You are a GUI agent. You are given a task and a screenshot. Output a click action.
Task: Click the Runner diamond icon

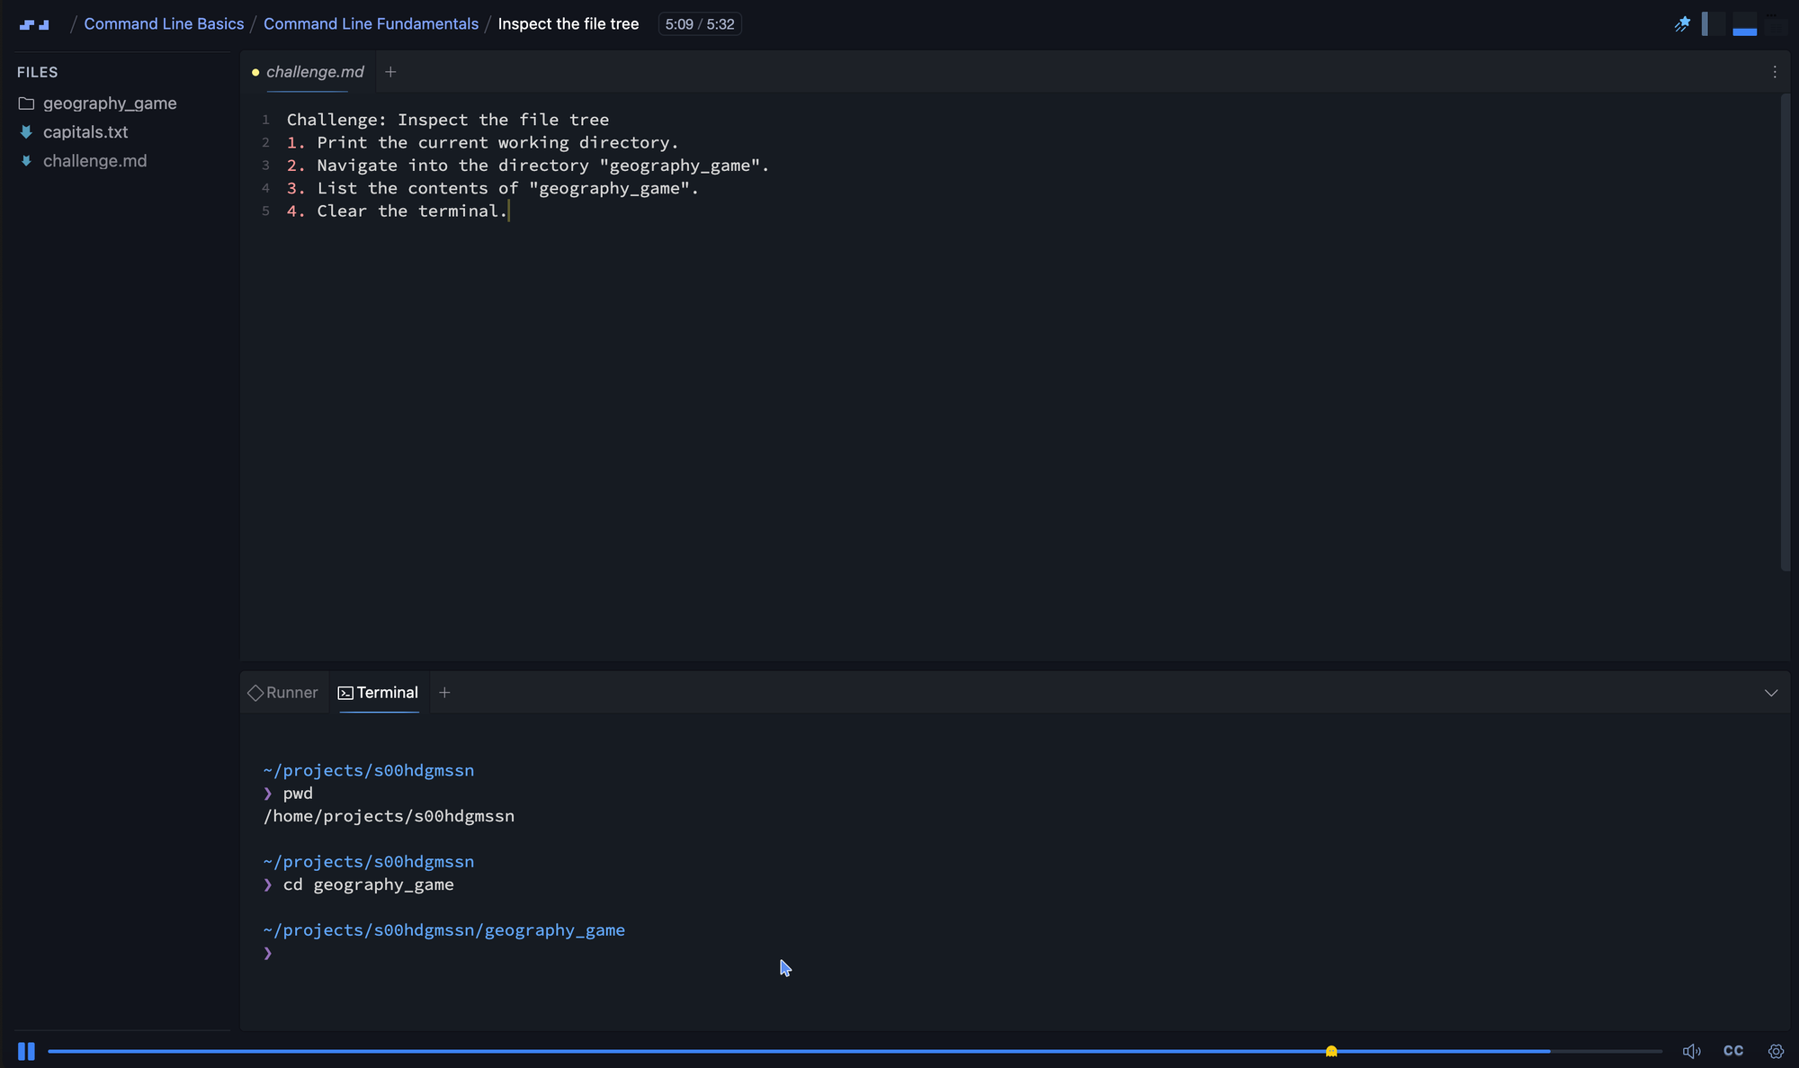click(255, 693)
